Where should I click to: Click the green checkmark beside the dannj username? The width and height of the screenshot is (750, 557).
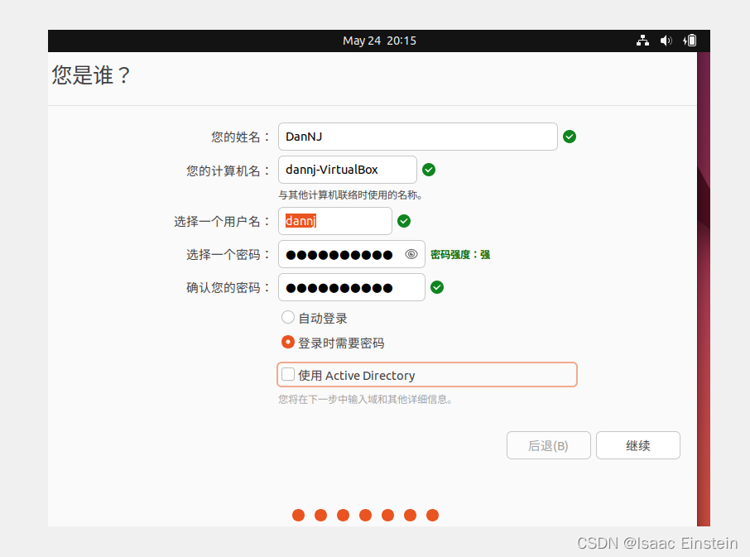coord(404,221)
